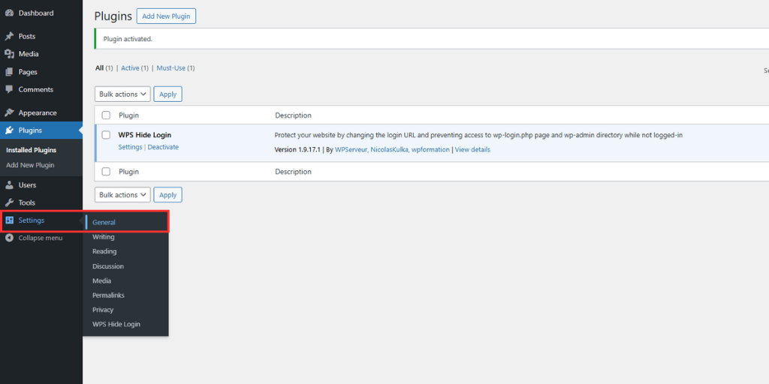
Task: Open Media settings in Settings flyout
Action: pos(101,281)
